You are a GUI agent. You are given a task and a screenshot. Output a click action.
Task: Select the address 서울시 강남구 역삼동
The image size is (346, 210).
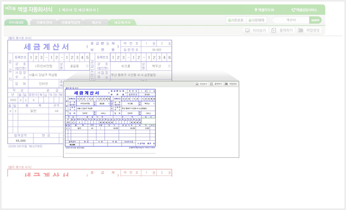pyautogui.click(x=43, y=75)
